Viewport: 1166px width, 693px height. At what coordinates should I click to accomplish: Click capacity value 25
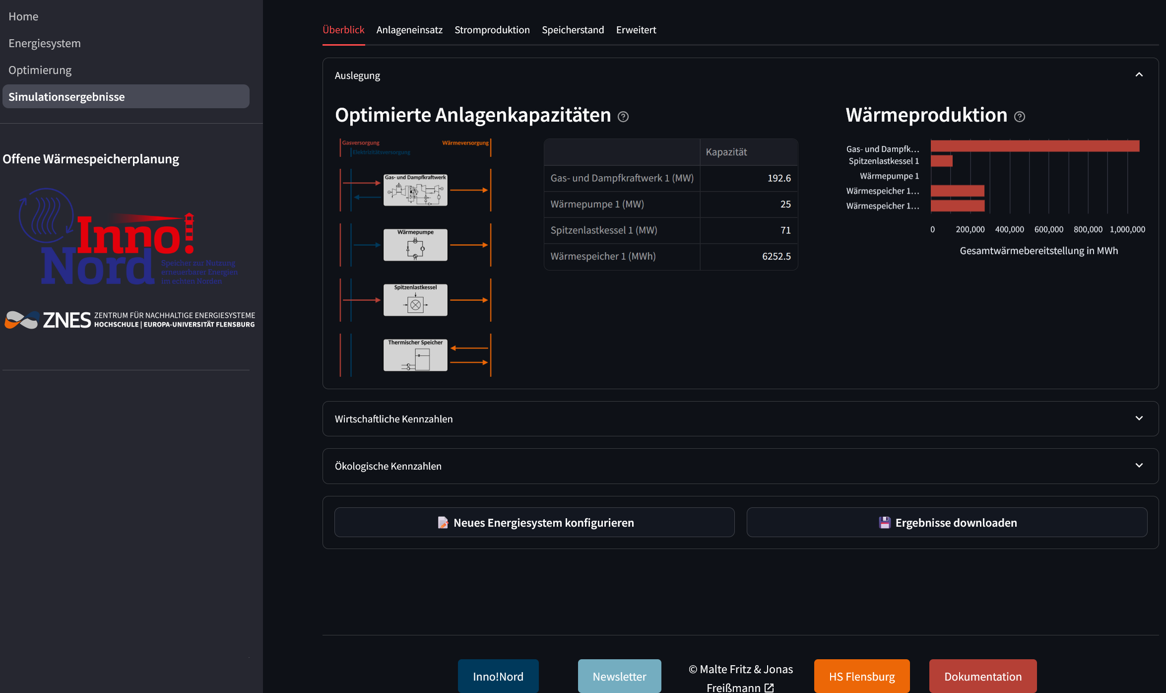(785, 204)
